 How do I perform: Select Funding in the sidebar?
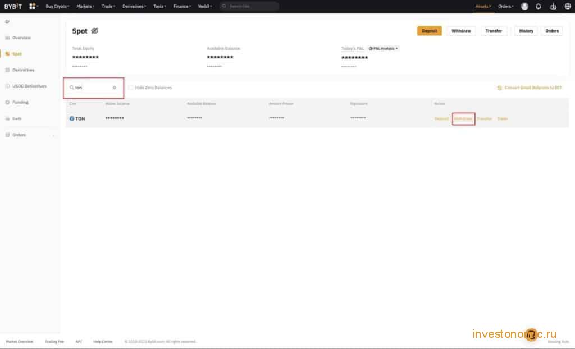pyautogui.click(x=20, y=102)
